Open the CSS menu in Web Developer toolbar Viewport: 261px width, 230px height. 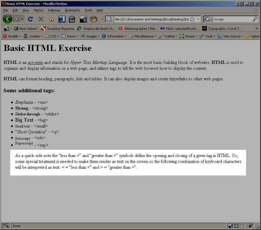52,36
